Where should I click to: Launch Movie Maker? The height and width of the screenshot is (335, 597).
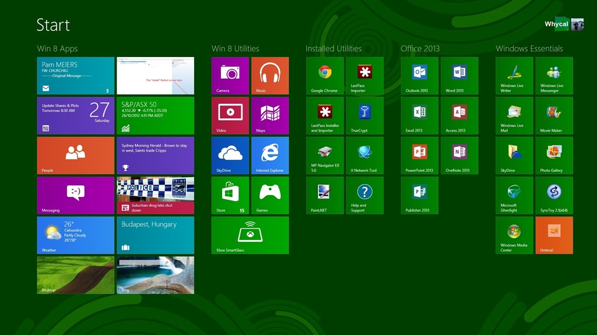click(554, 116)
